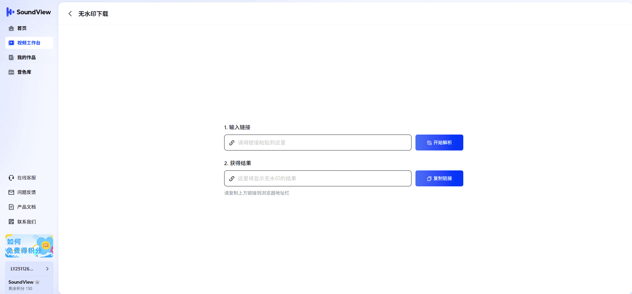This screenshot has width=632, height=294.
Task: Select 视频工作台 in the sidebar
Action: (29, 43)
